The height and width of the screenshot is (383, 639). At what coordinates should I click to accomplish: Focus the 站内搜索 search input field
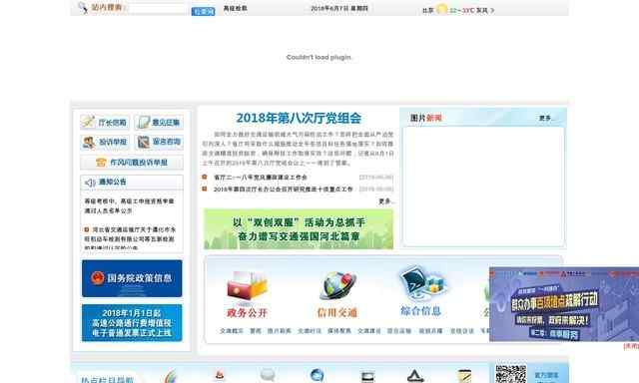coord(158,8)
